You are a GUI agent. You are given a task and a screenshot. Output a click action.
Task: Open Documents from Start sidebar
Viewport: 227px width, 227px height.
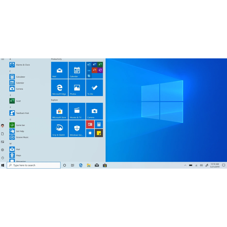click(x=3, y=134)
